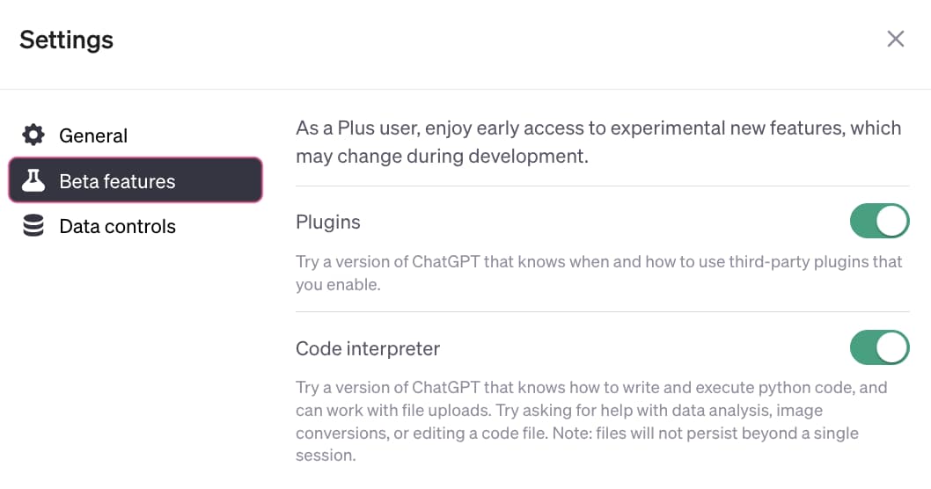Click the flask icon for Beta features

pos(33,181)
